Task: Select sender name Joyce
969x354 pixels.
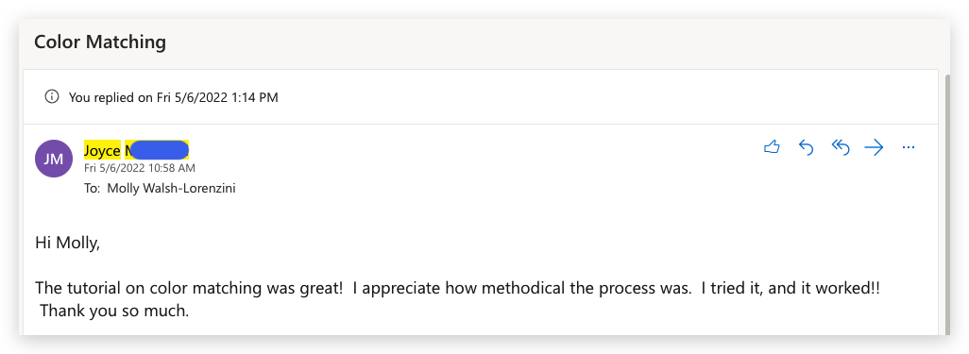Action: click(x=102, y=150)
